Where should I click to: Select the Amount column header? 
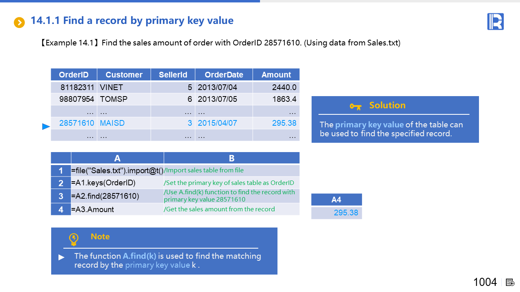click(276, 75)
